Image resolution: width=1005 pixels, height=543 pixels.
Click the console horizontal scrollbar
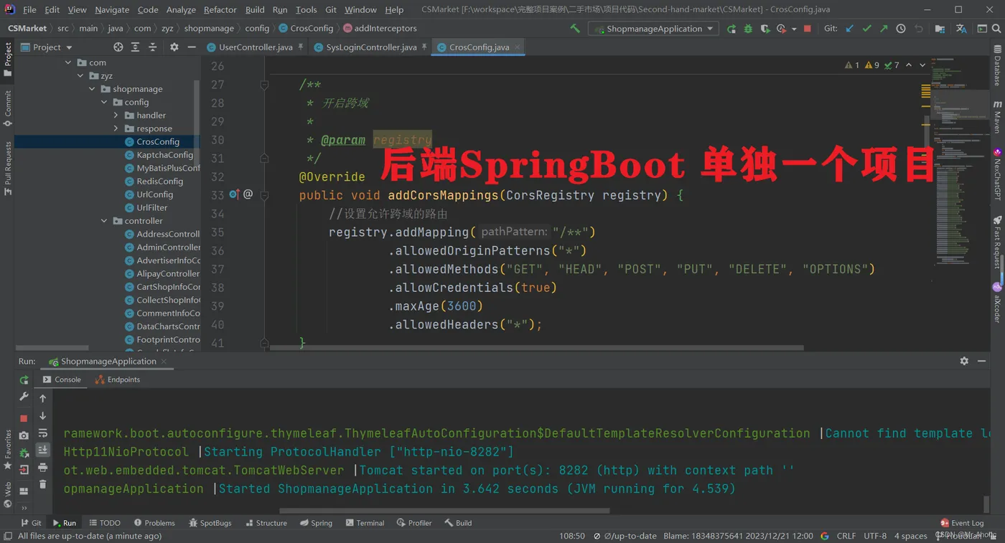(x=444, y=511)
